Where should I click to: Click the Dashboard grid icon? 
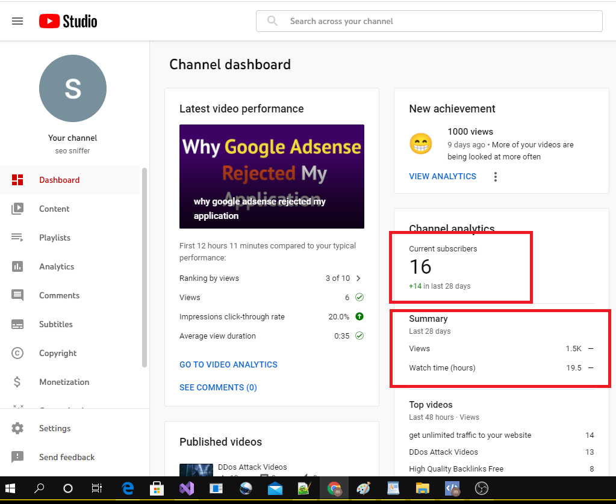pos(17,180)
